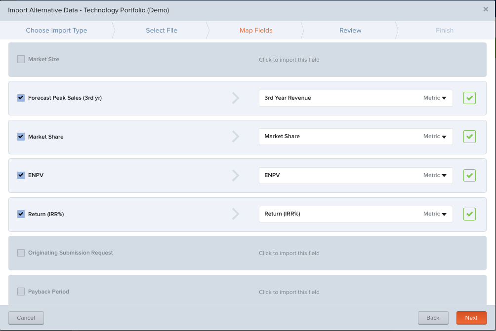
Task: Enable Originating Submission Request checkbox
Action: 21,253
